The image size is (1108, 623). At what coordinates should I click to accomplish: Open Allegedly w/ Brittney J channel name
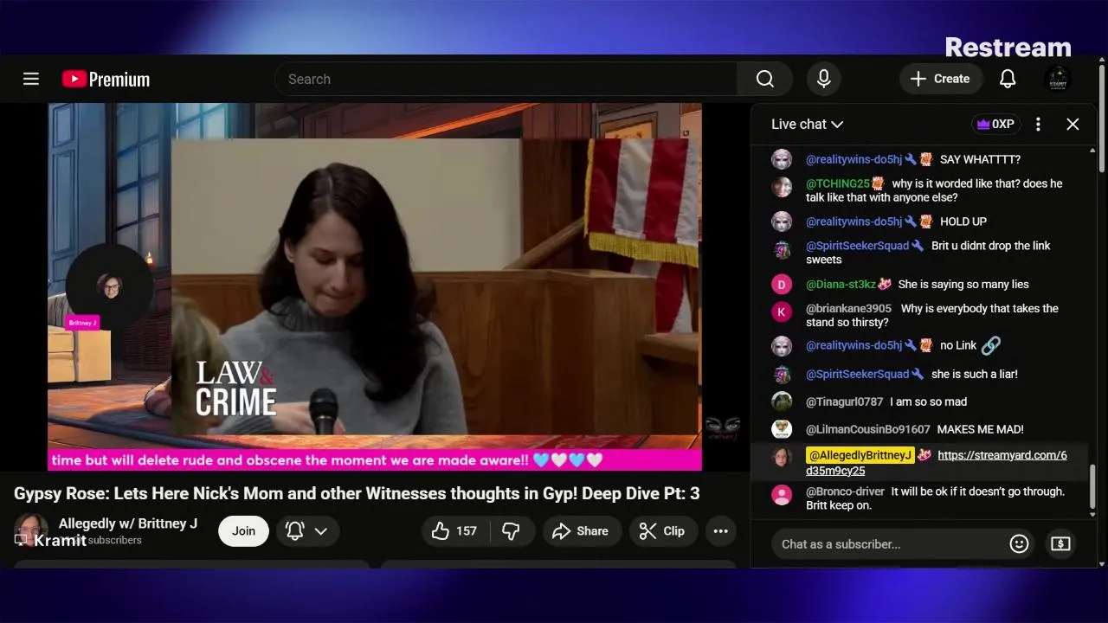point(128,523)
